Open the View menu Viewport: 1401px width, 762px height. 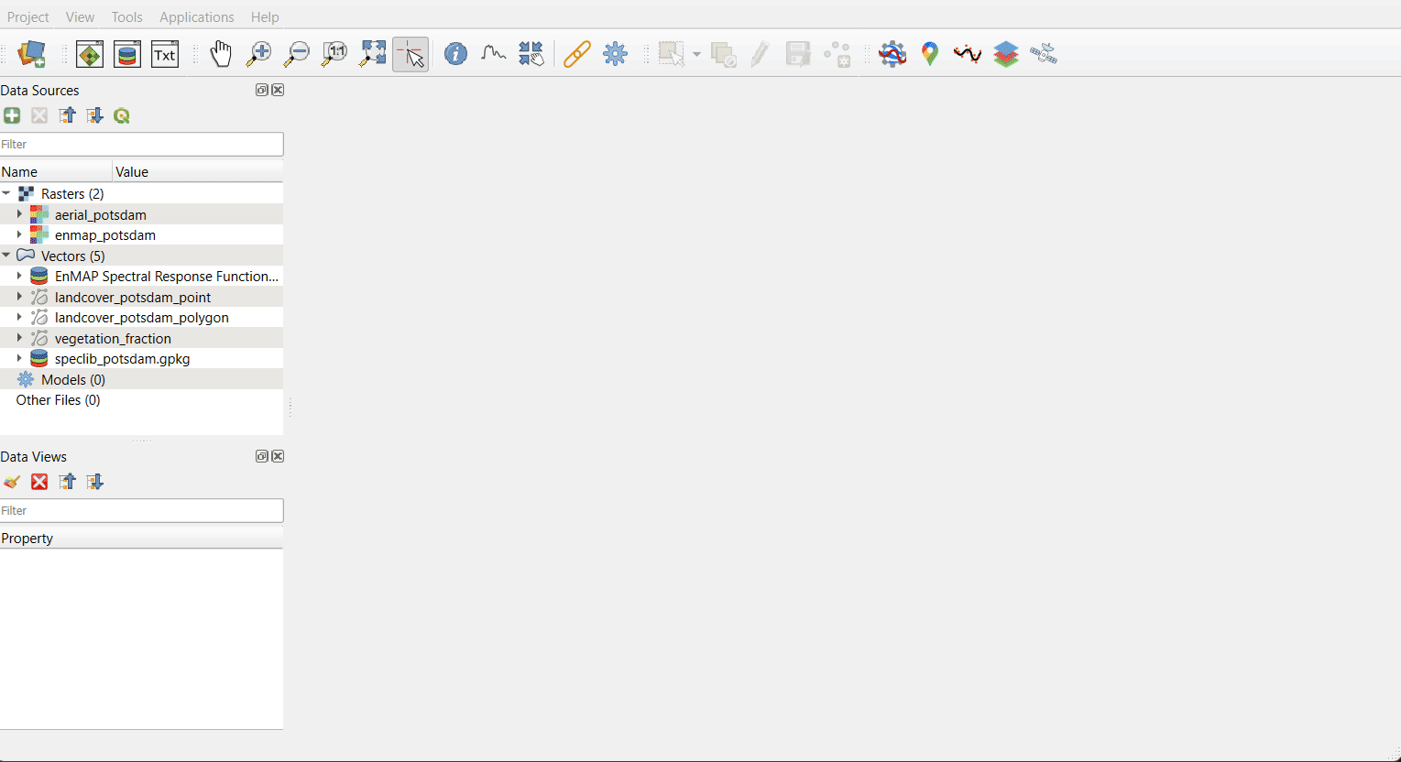click(x=80, y=16)
